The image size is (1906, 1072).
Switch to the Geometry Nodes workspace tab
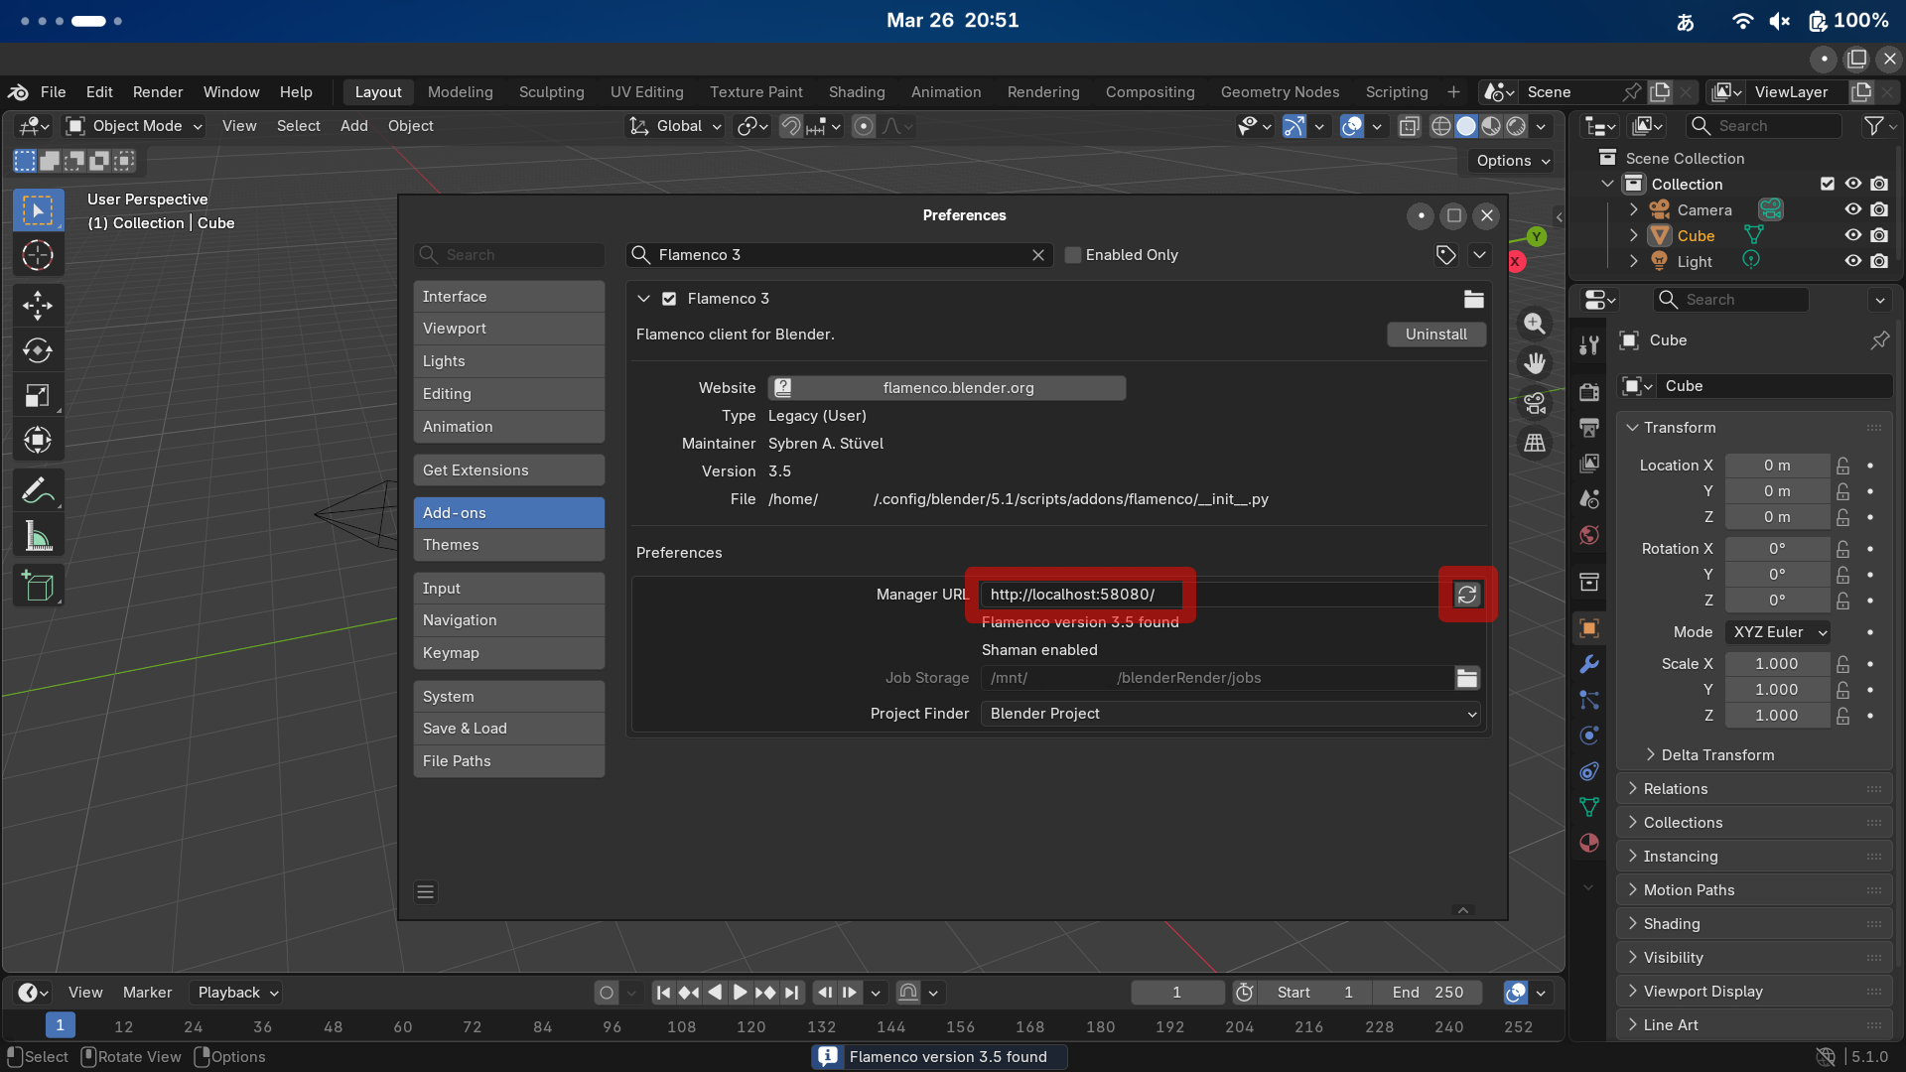(1280, 92)
